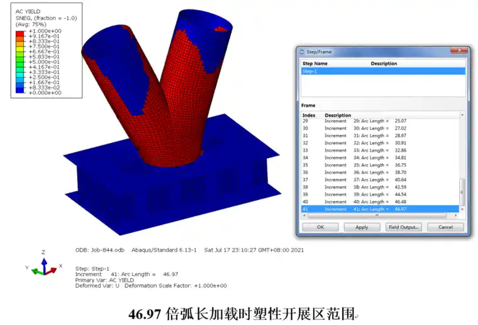Click the Deformation Scale Factor text
The height and width of the screenshot is (325, 478).
tap(175, 285)
